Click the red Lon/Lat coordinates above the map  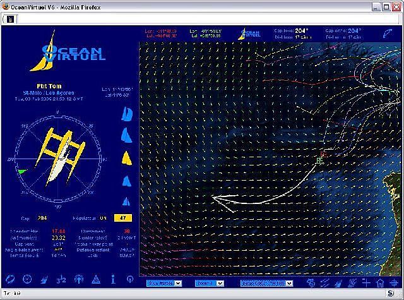point(160,33)
